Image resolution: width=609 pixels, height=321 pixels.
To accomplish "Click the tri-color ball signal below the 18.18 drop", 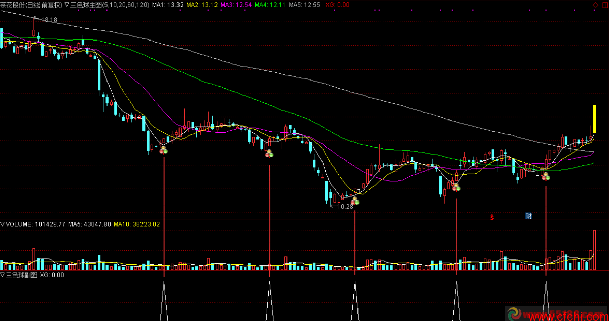I will pyautogui.click(x=163, y=149).
